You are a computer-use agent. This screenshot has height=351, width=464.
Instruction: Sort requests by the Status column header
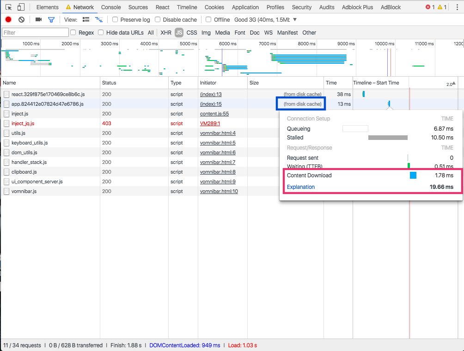click(x=109, y=83)
